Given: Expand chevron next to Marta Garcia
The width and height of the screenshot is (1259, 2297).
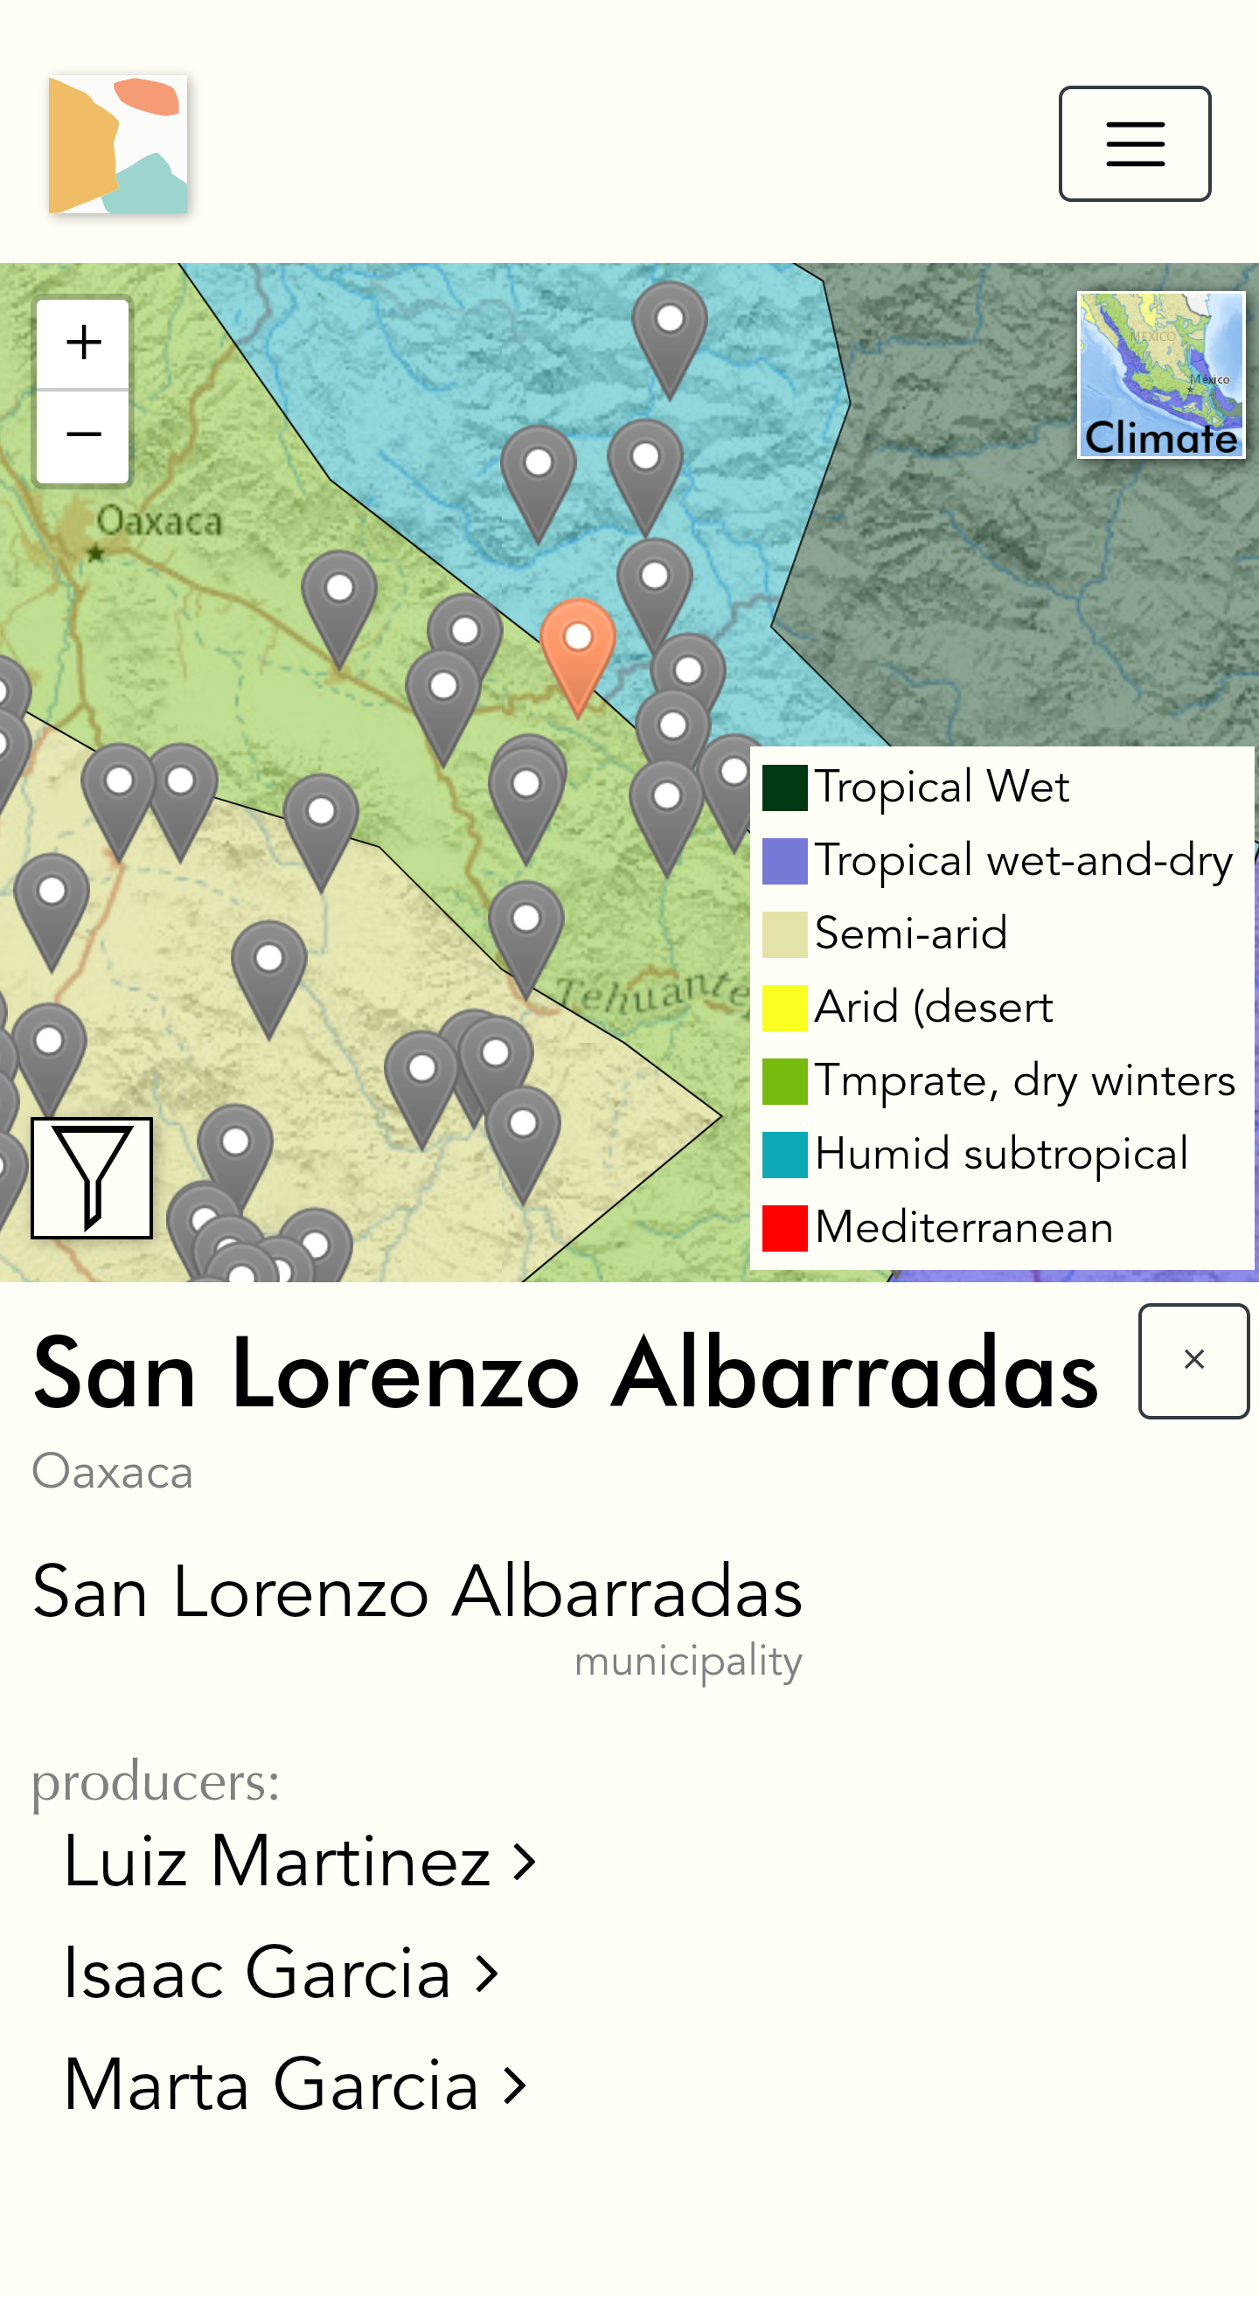Looking at the screenshot, I should point(515,2085).
